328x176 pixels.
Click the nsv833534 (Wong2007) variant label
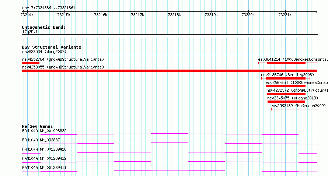[44, 52]
